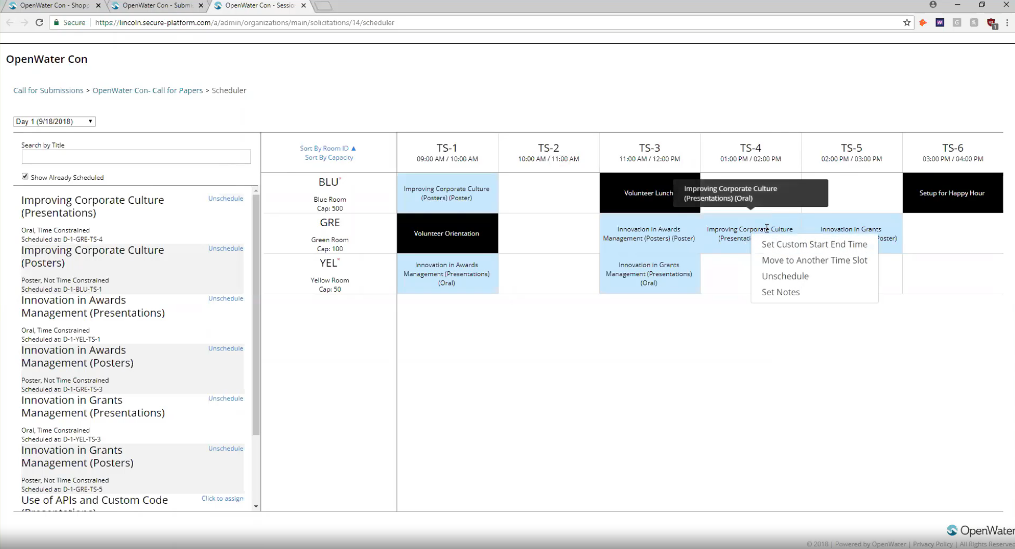Image resolution: width=1015 pixels, height=549 pixels.
Task: Unschedule Innovation in Awards Management (Presentations)
Action: 226,298
